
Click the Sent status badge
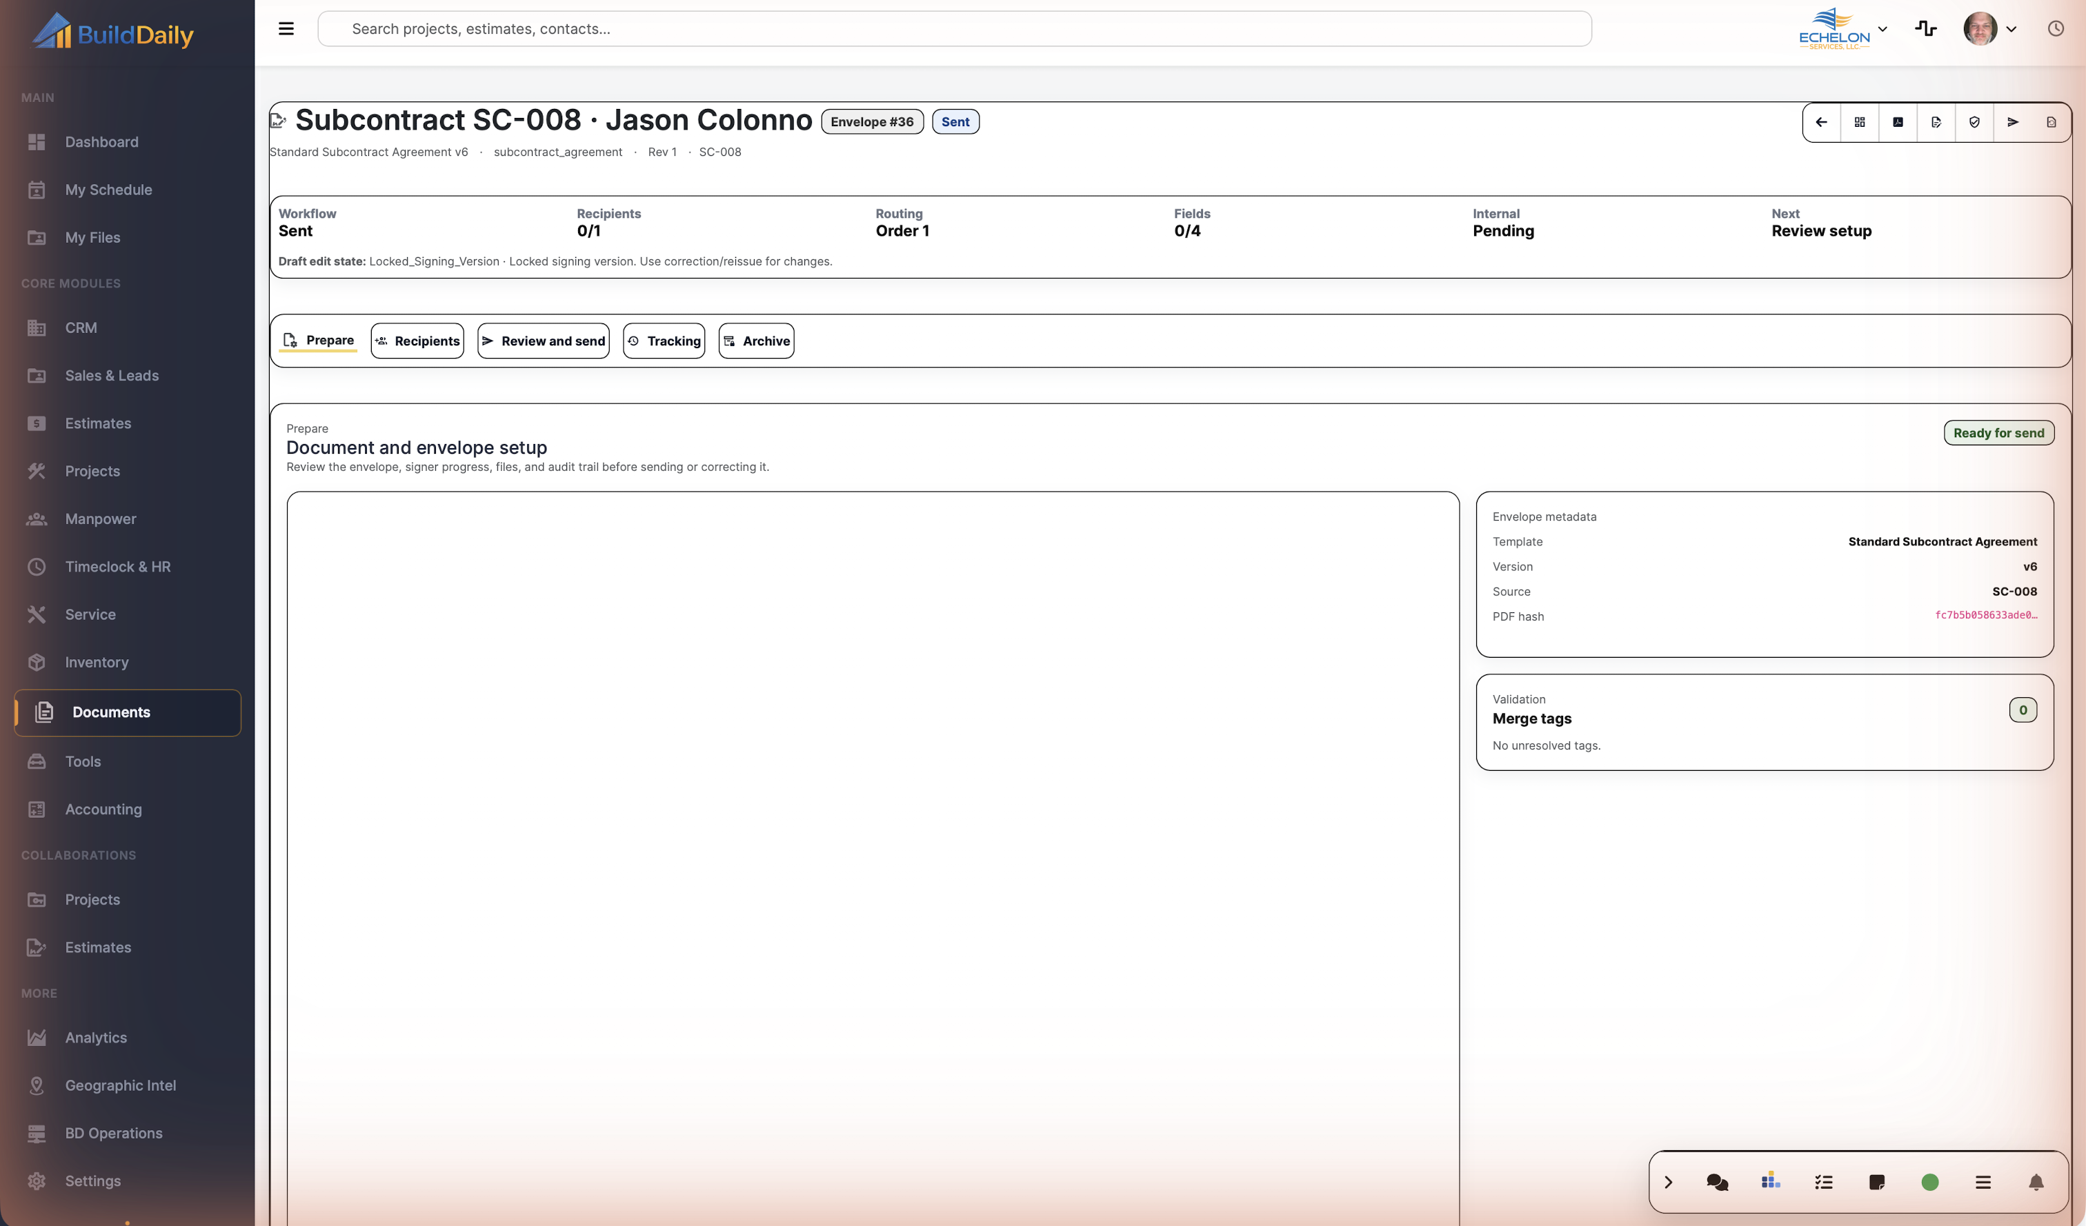(x=955, y=121)
